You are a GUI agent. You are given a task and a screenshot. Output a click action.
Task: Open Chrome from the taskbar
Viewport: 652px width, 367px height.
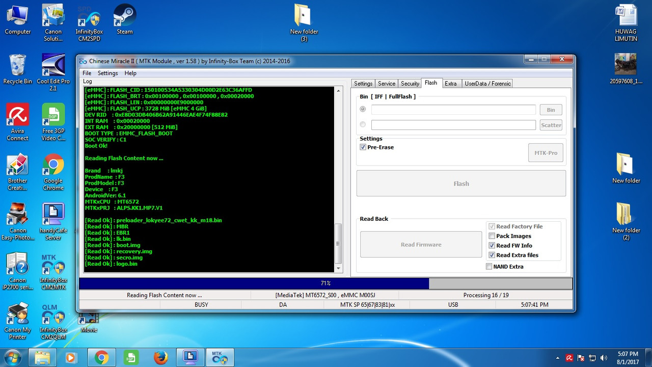point(101,358)
